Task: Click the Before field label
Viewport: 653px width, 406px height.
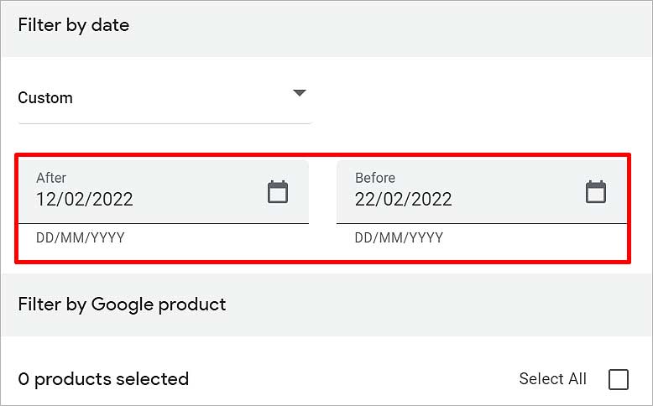Action: point(375,178)
